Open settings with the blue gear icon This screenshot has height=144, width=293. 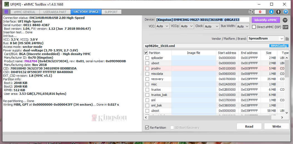click(x=286, y=12)
